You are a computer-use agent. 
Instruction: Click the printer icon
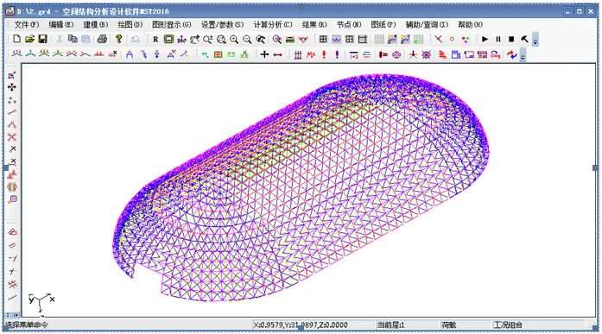[x=102, y=39]
